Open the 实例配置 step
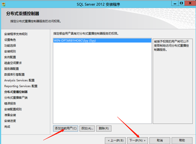196x144 pixels. coord(10,57)
